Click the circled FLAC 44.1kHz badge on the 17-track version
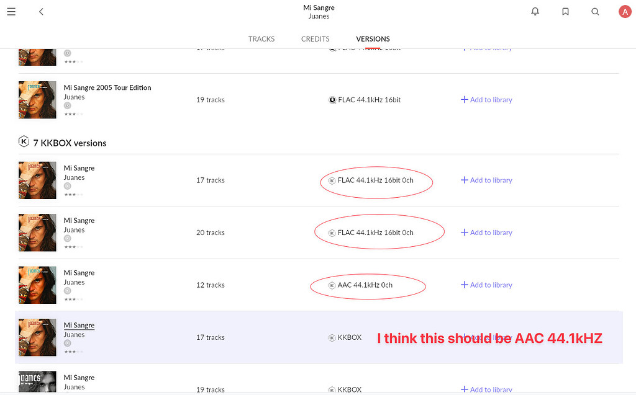 pos(376,180)
